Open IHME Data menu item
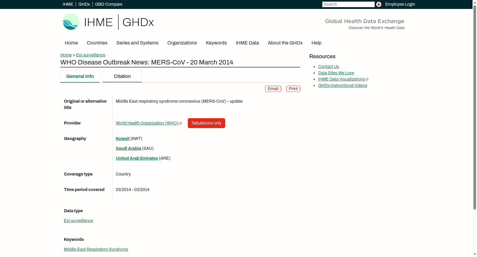This screenshot has width=477, height=257. tap(247, 43)
